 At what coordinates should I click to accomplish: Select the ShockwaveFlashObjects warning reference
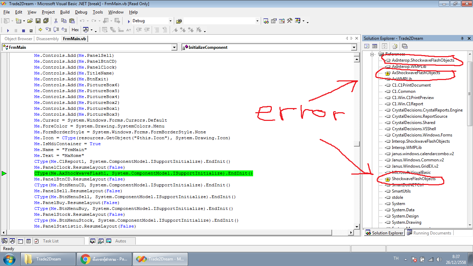413,179
